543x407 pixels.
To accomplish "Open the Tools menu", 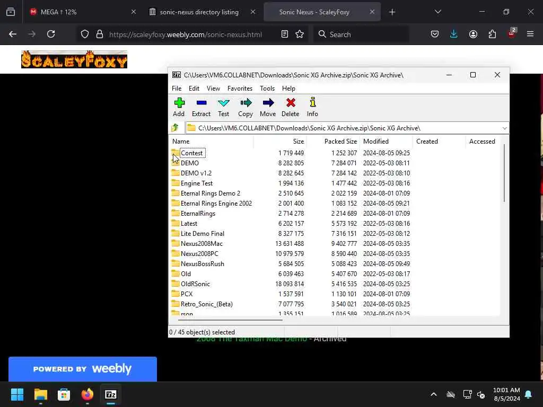I will [267, 89].
